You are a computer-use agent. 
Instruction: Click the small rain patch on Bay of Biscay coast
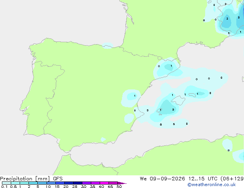tap(107, 46)
